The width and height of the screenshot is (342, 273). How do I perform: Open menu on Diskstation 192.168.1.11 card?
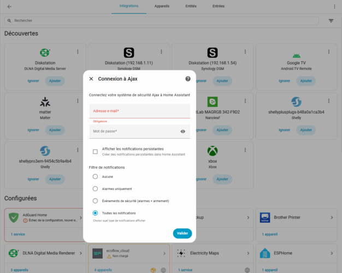pyautogui.click(x=161, y=52)
